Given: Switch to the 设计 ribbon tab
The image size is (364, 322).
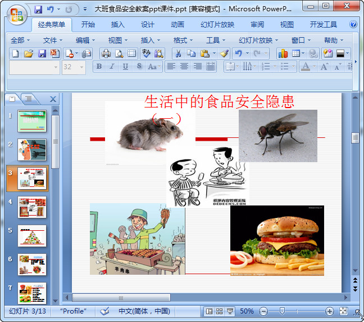Looking at the screenshot, I should [x=147, y=24].
